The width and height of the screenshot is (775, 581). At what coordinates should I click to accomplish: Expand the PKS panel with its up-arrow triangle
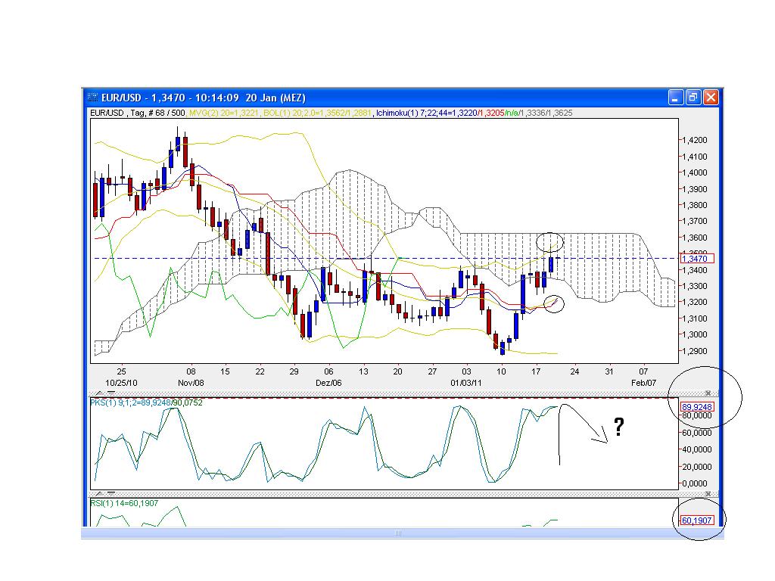point(98,393)
